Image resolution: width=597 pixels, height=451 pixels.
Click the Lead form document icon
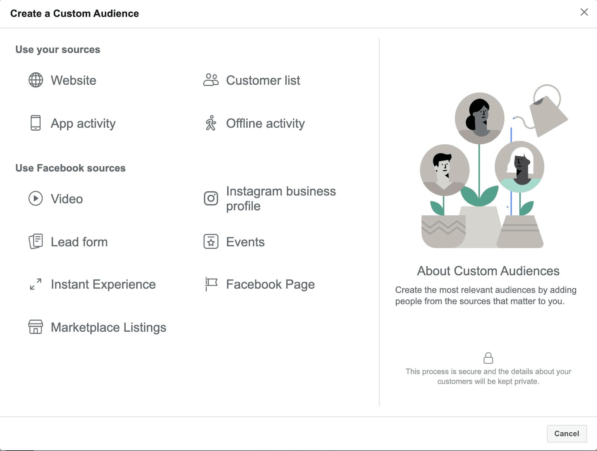(x=36, y=242)
